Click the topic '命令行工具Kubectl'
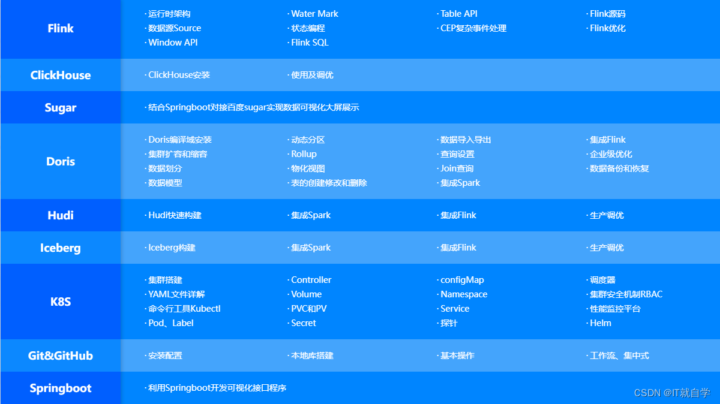Image resolution: width=720 pixels, height=404 pixels. coord(184,309)
